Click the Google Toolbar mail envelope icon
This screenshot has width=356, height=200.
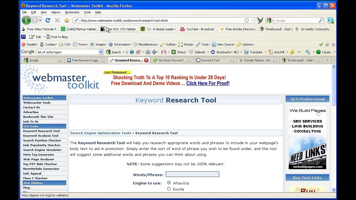164,52
